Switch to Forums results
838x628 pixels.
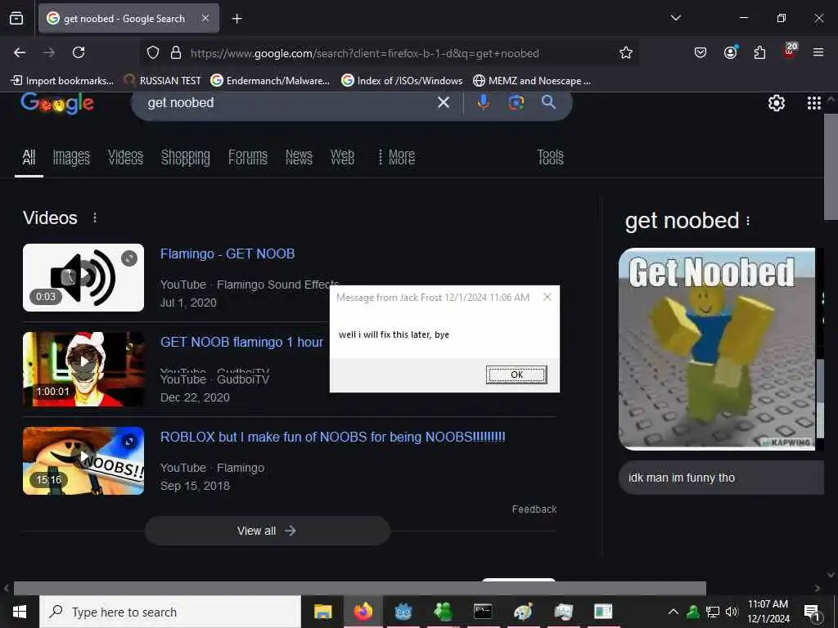pos(248,157)
